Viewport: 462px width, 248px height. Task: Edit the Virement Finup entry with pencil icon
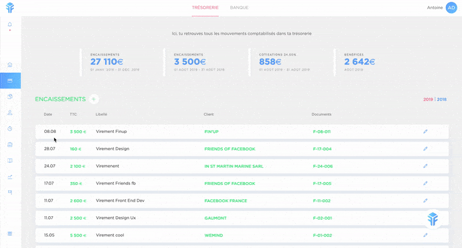point(425,131)
